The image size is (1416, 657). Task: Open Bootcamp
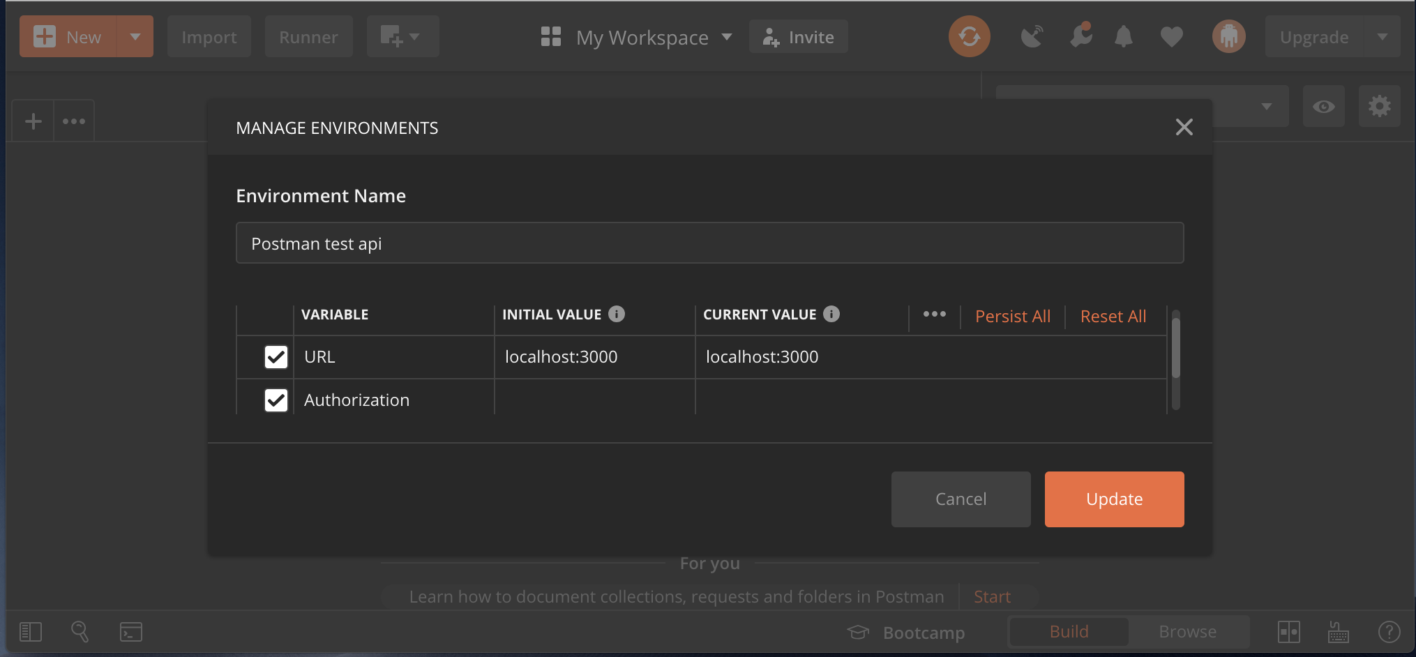click(x=907, y=633)
